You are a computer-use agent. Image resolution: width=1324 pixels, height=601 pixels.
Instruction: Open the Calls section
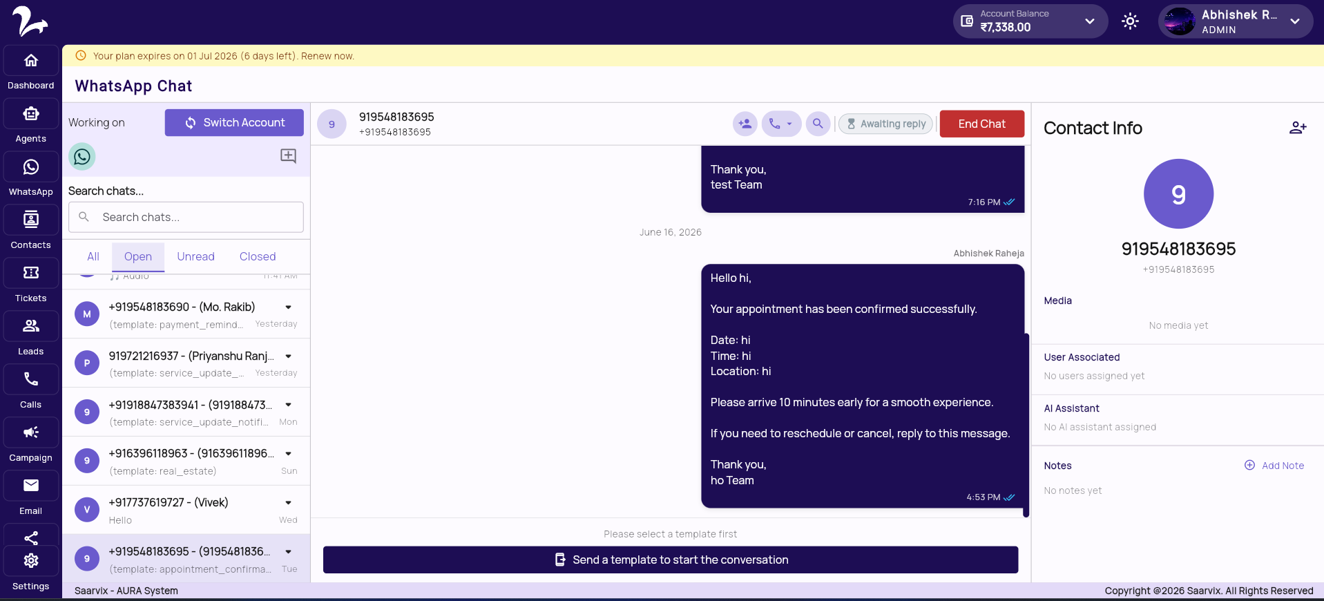point(31,380)
